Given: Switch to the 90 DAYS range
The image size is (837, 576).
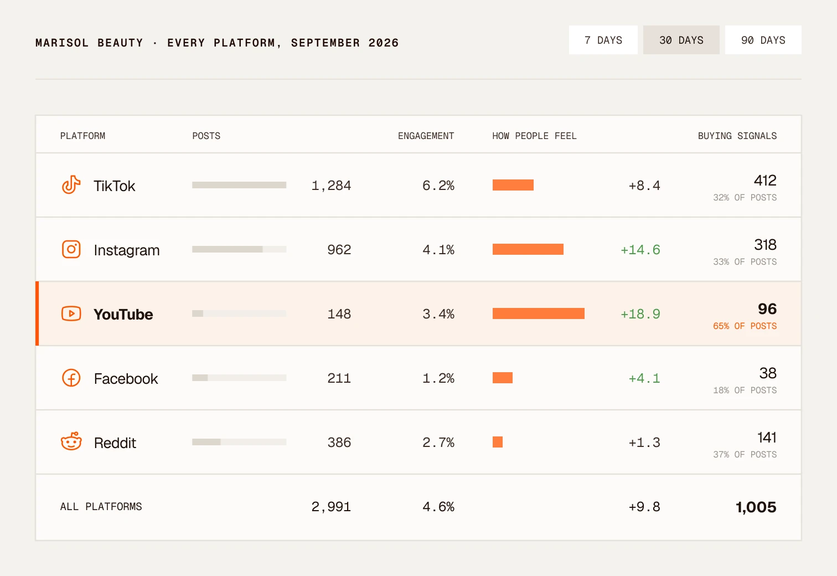Looking at the screenshot, I should click(x=763, y=40).
